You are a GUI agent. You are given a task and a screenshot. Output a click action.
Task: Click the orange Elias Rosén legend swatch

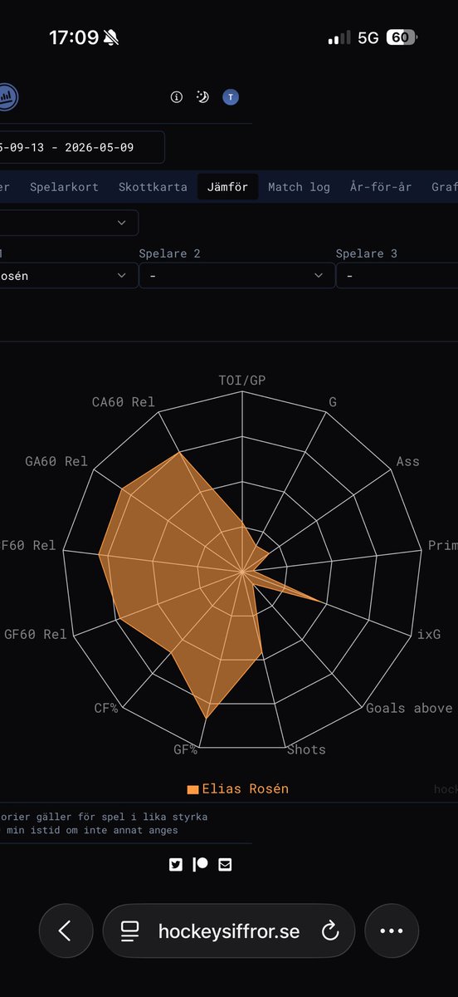[x=192, y=789]
